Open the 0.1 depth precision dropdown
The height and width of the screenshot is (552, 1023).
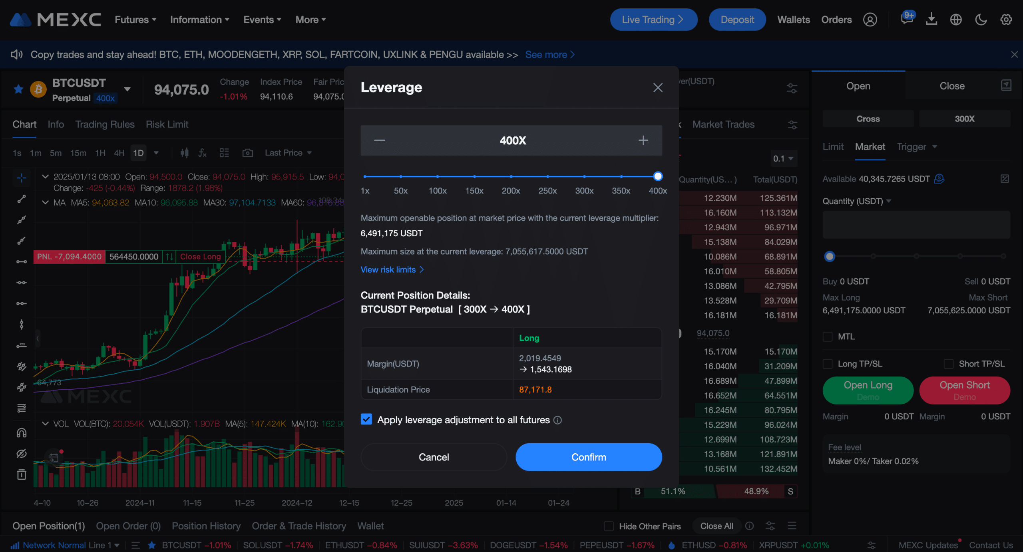783,159
